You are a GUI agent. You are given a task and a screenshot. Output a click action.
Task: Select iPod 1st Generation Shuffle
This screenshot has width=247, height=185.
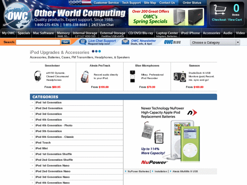(54, 154)
